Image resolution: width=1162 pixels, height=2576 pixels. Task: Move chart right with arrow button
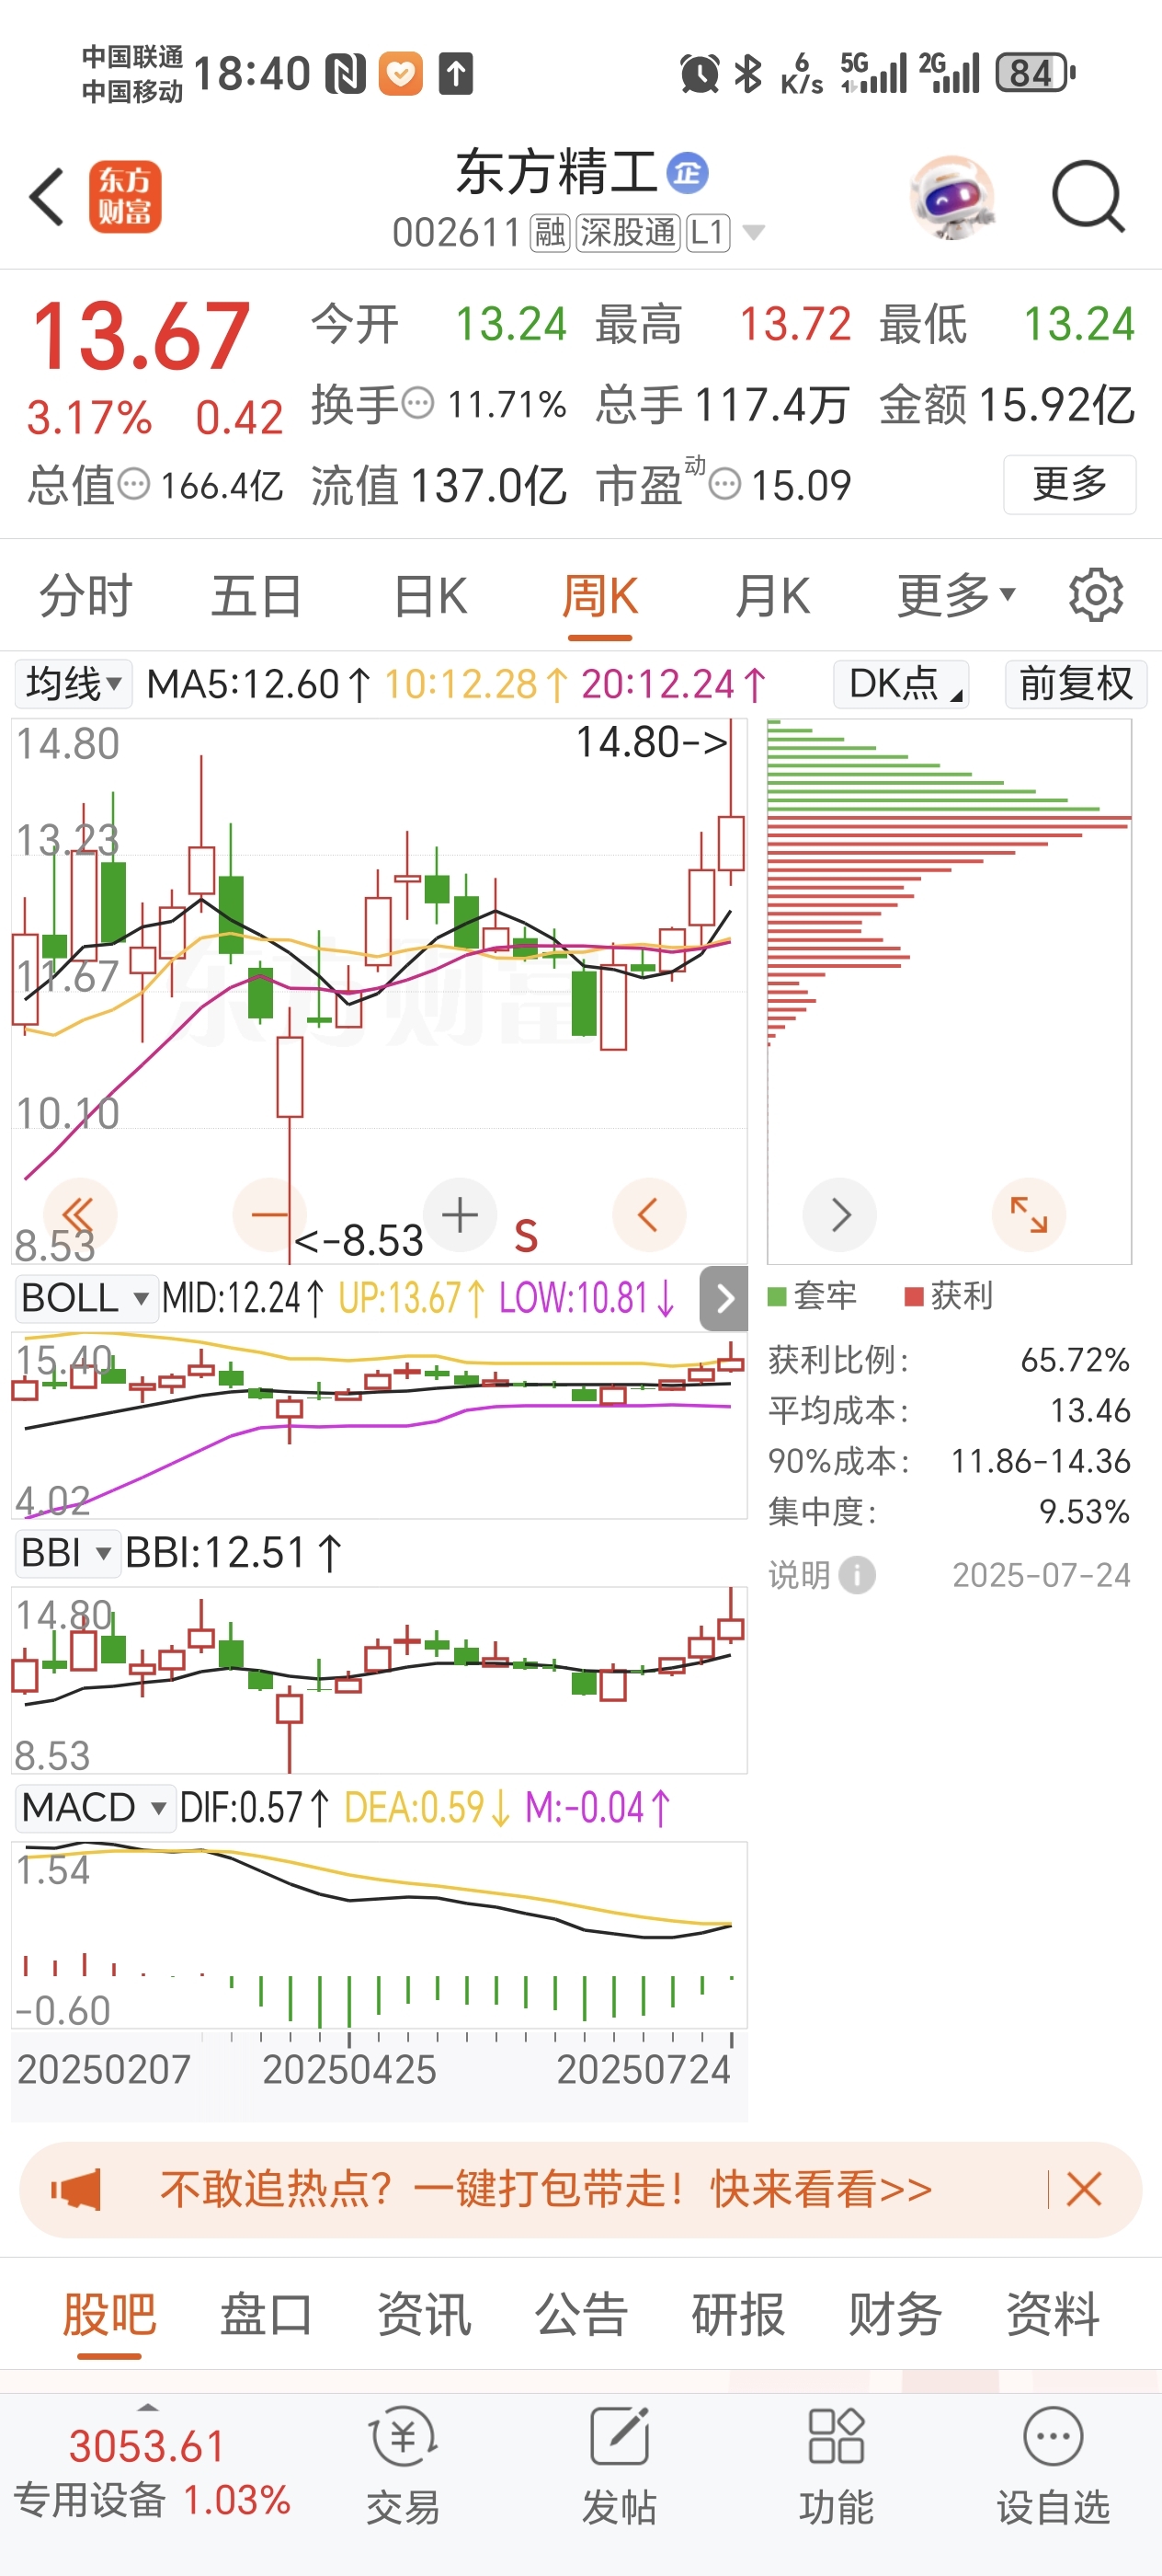click(x=839, y=1215)
